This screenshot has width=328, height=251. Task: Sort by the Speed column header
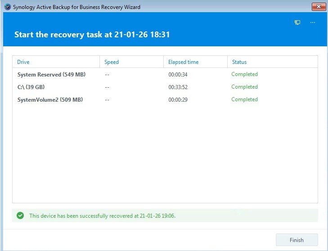(x=131, y=62)
